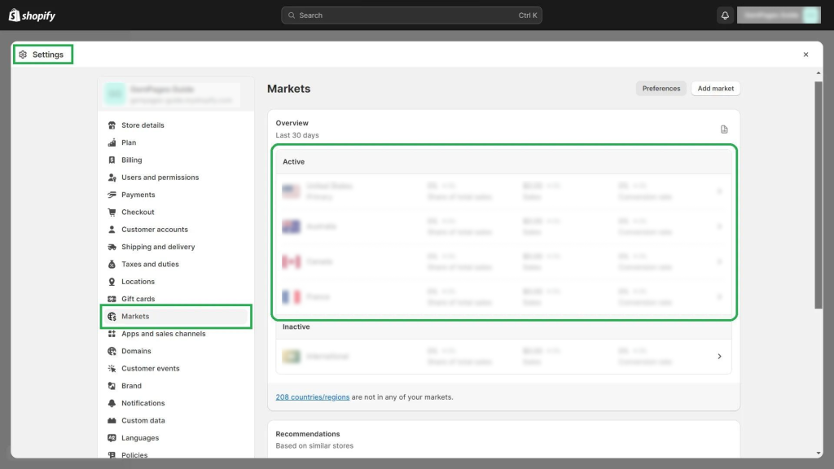Screen dimensions: 834x469
Task: Open Shipping and delivery via truck icon
Action: [x=112, y=247]
